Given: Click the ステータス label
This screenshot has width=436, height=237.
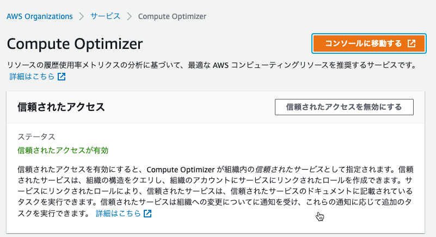Looking at the screenshot, I should click(36, 136).
